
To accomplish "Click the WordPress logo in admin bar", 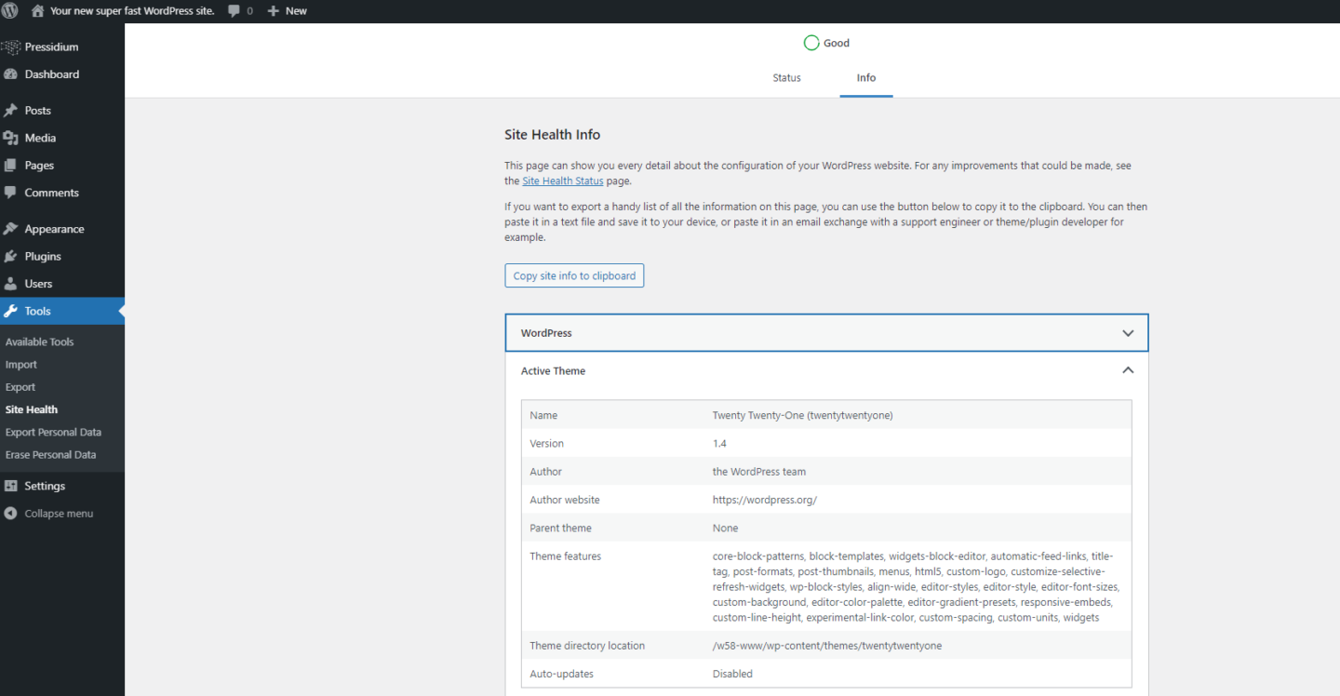I will (10, 11).
